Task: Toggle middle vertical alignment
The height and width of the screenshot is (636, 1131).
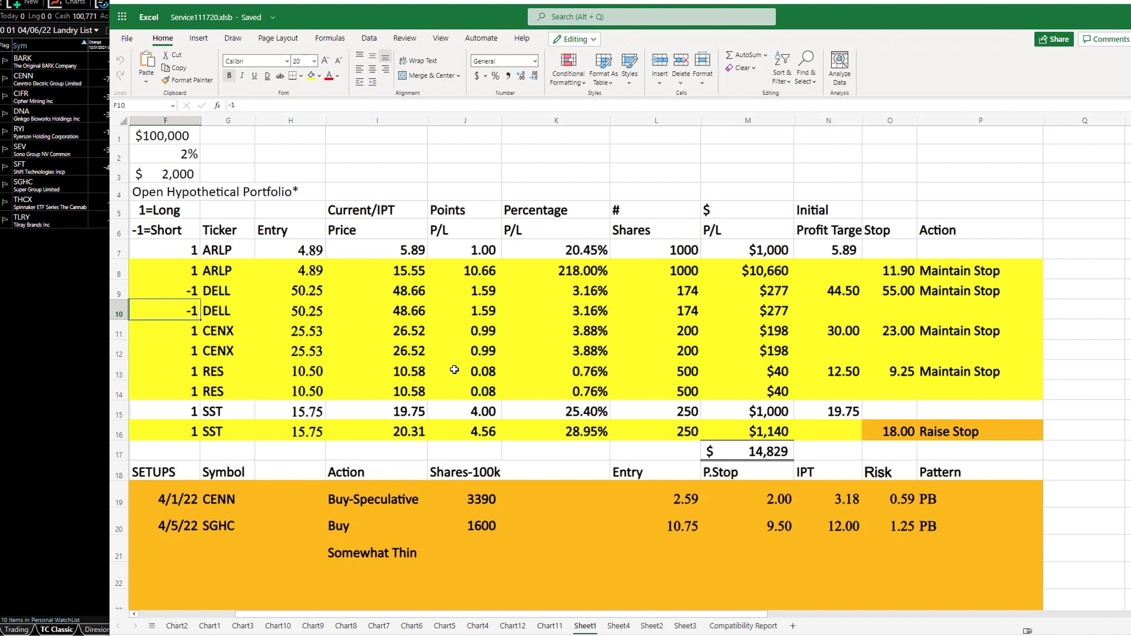Action: pyautogui.click(x=372, y=56)
